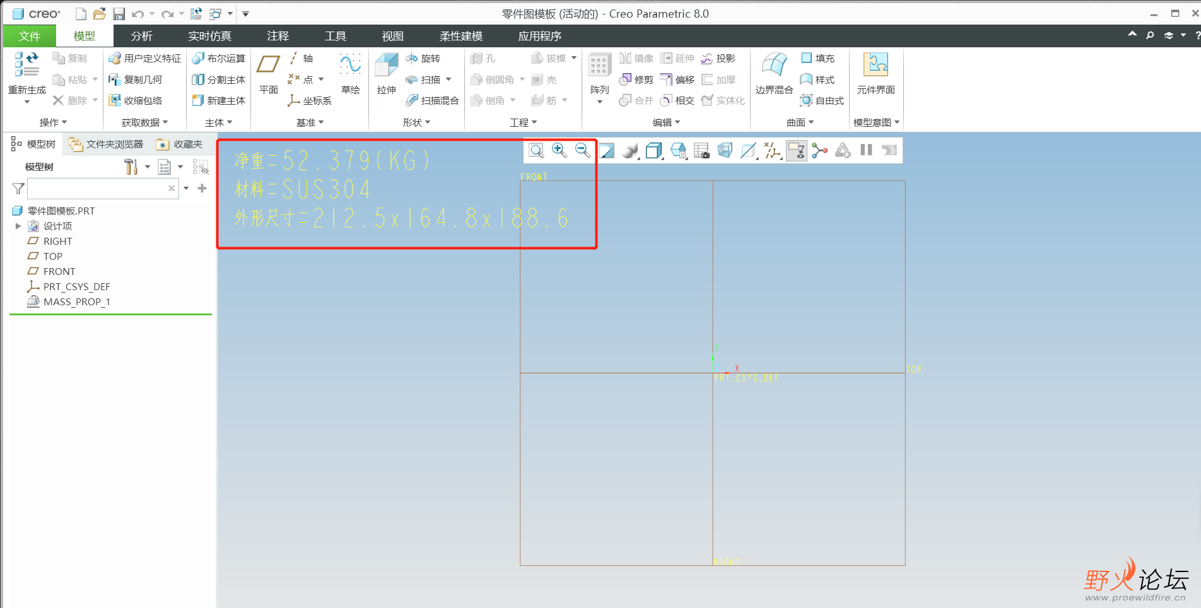Click the Save icon in quick access toolbar

point(119,13)
